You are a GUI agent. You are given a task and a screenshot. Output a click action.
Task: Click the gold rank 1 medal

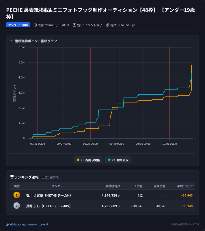[17, 195]
